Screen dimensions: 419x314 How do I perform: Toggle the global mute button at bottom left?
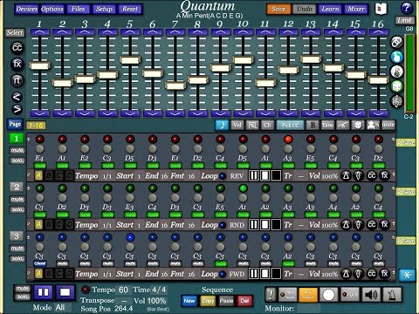pyautogui.click(x=22, y=289)
